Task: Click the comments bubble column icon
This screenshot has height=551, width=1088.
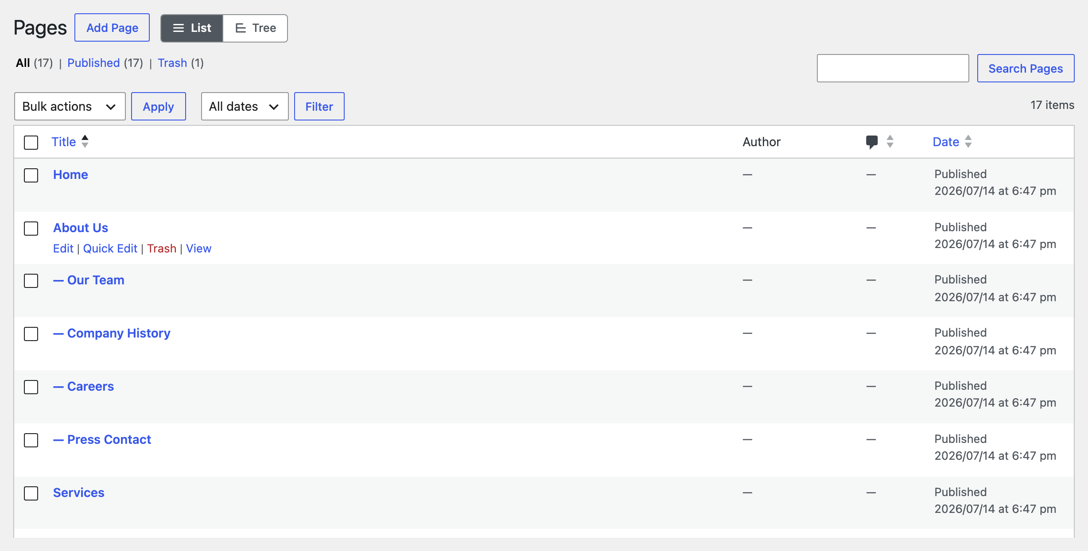Action: (x=871, y=142)
